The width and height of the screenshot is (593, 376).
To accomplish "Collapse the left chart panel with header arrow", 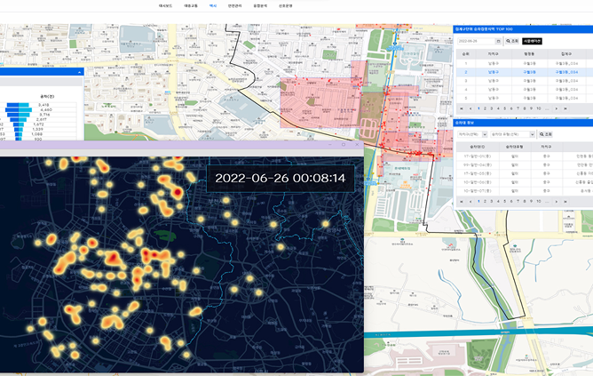I will click(x=79, y=72).
